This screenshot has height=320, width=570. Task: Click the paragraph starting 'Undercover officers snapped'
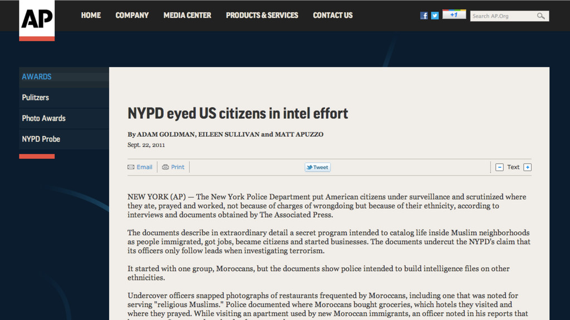point(327,306)
